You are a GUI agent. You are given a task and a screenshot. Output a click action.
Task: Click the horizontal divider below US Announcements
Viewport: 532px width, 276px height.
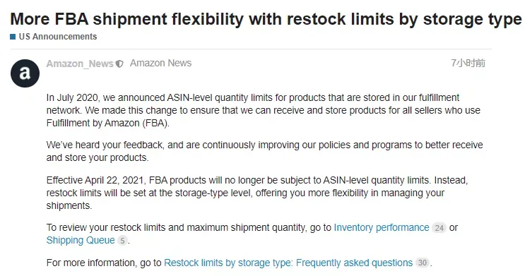(x=251, y=49)
